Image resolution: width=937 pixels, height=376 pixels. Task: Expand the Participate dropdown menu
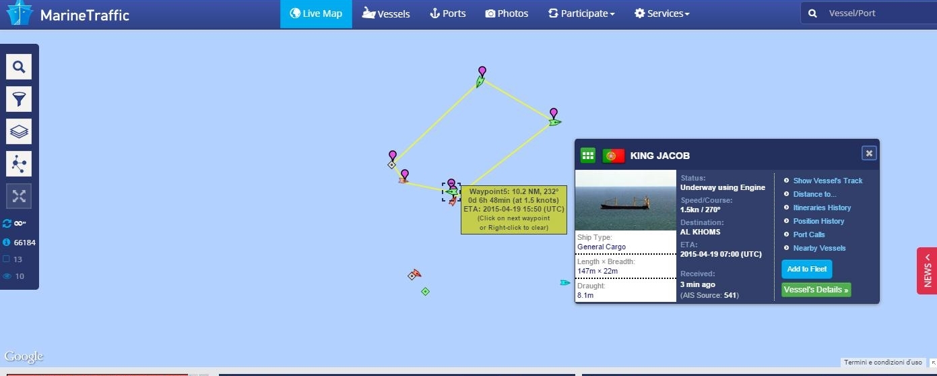point(581,13)
